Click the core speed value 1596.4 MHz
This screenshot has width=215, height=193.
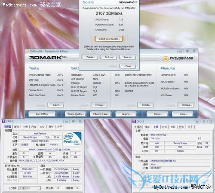pos(28,169)
